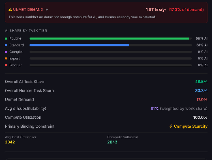Click the red Frontier tier dot
This screenshot has width=212, height=160.
point(6,65)
